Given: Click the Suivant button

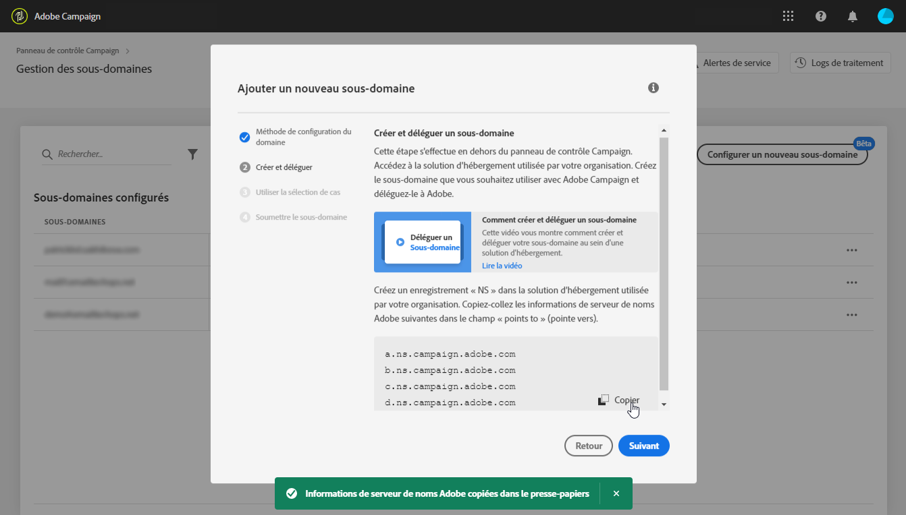Looking at the screenshot, I should [644, 446].
